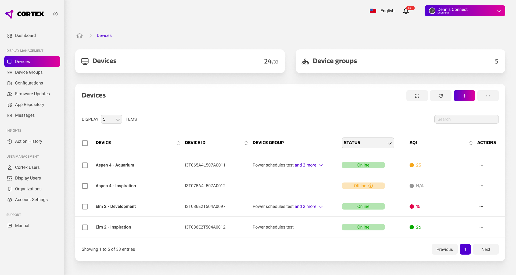The width and height of the screenshot is (516, 275).
Task: Click the home breadcrumb icon
Action: 80,36
